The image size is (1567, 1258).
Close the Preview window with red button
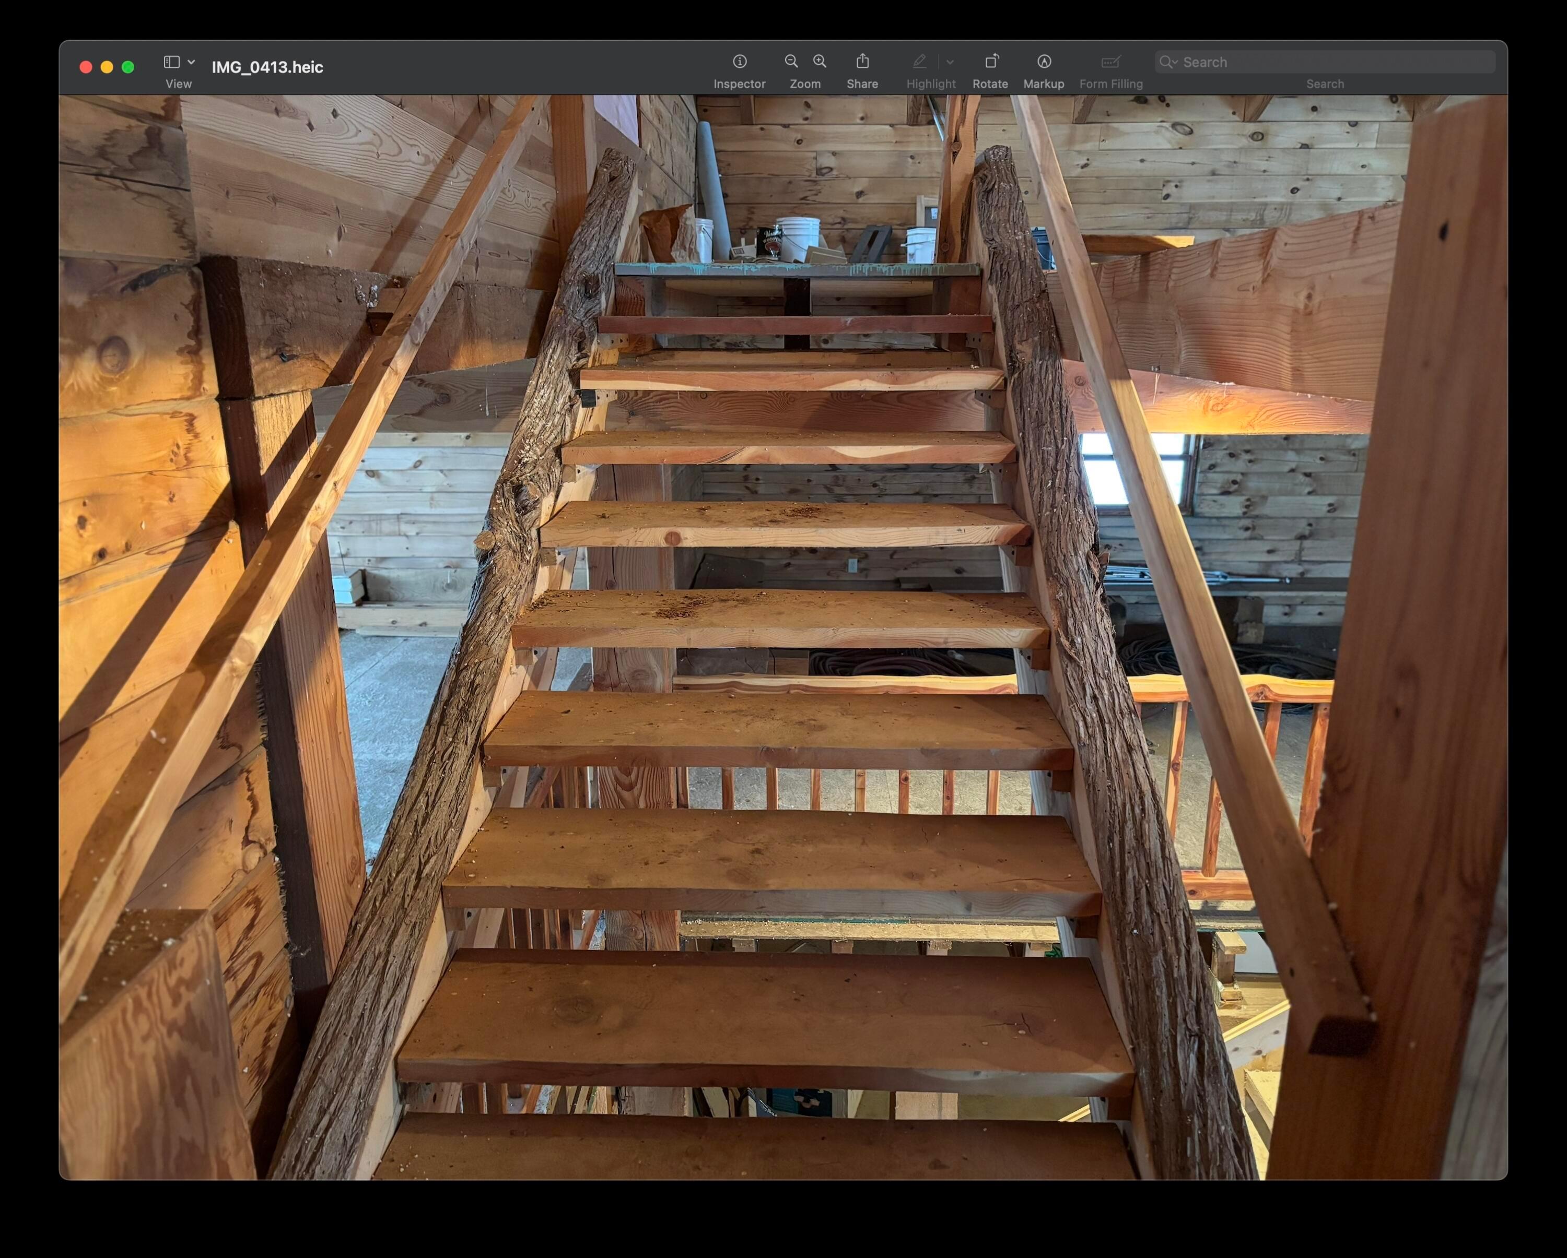[x=86, y=67]
